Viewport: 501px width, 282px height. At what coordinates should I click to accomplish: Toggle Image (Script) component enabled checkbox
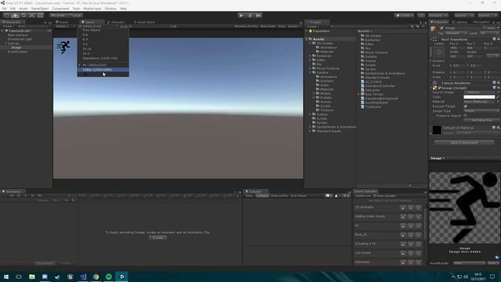[x=439, y=88]
